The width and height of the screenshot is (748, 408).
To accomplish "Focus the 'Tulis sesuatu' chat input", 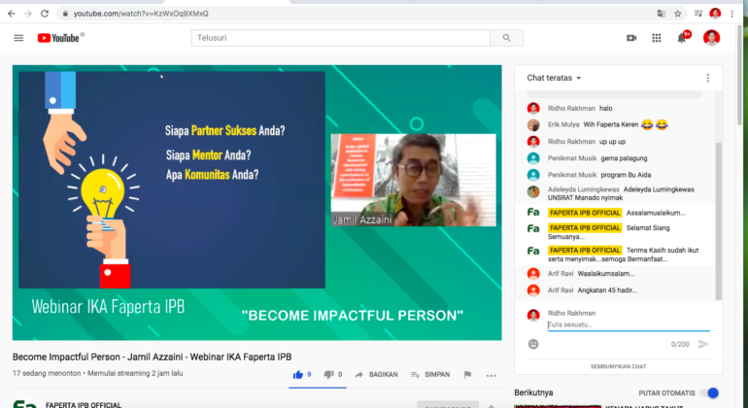I will pyautogui.click(x=629, y=325).
